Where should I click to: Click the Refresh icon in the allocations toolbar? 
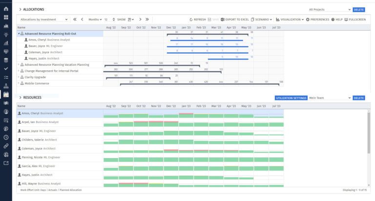click(191, 20)
